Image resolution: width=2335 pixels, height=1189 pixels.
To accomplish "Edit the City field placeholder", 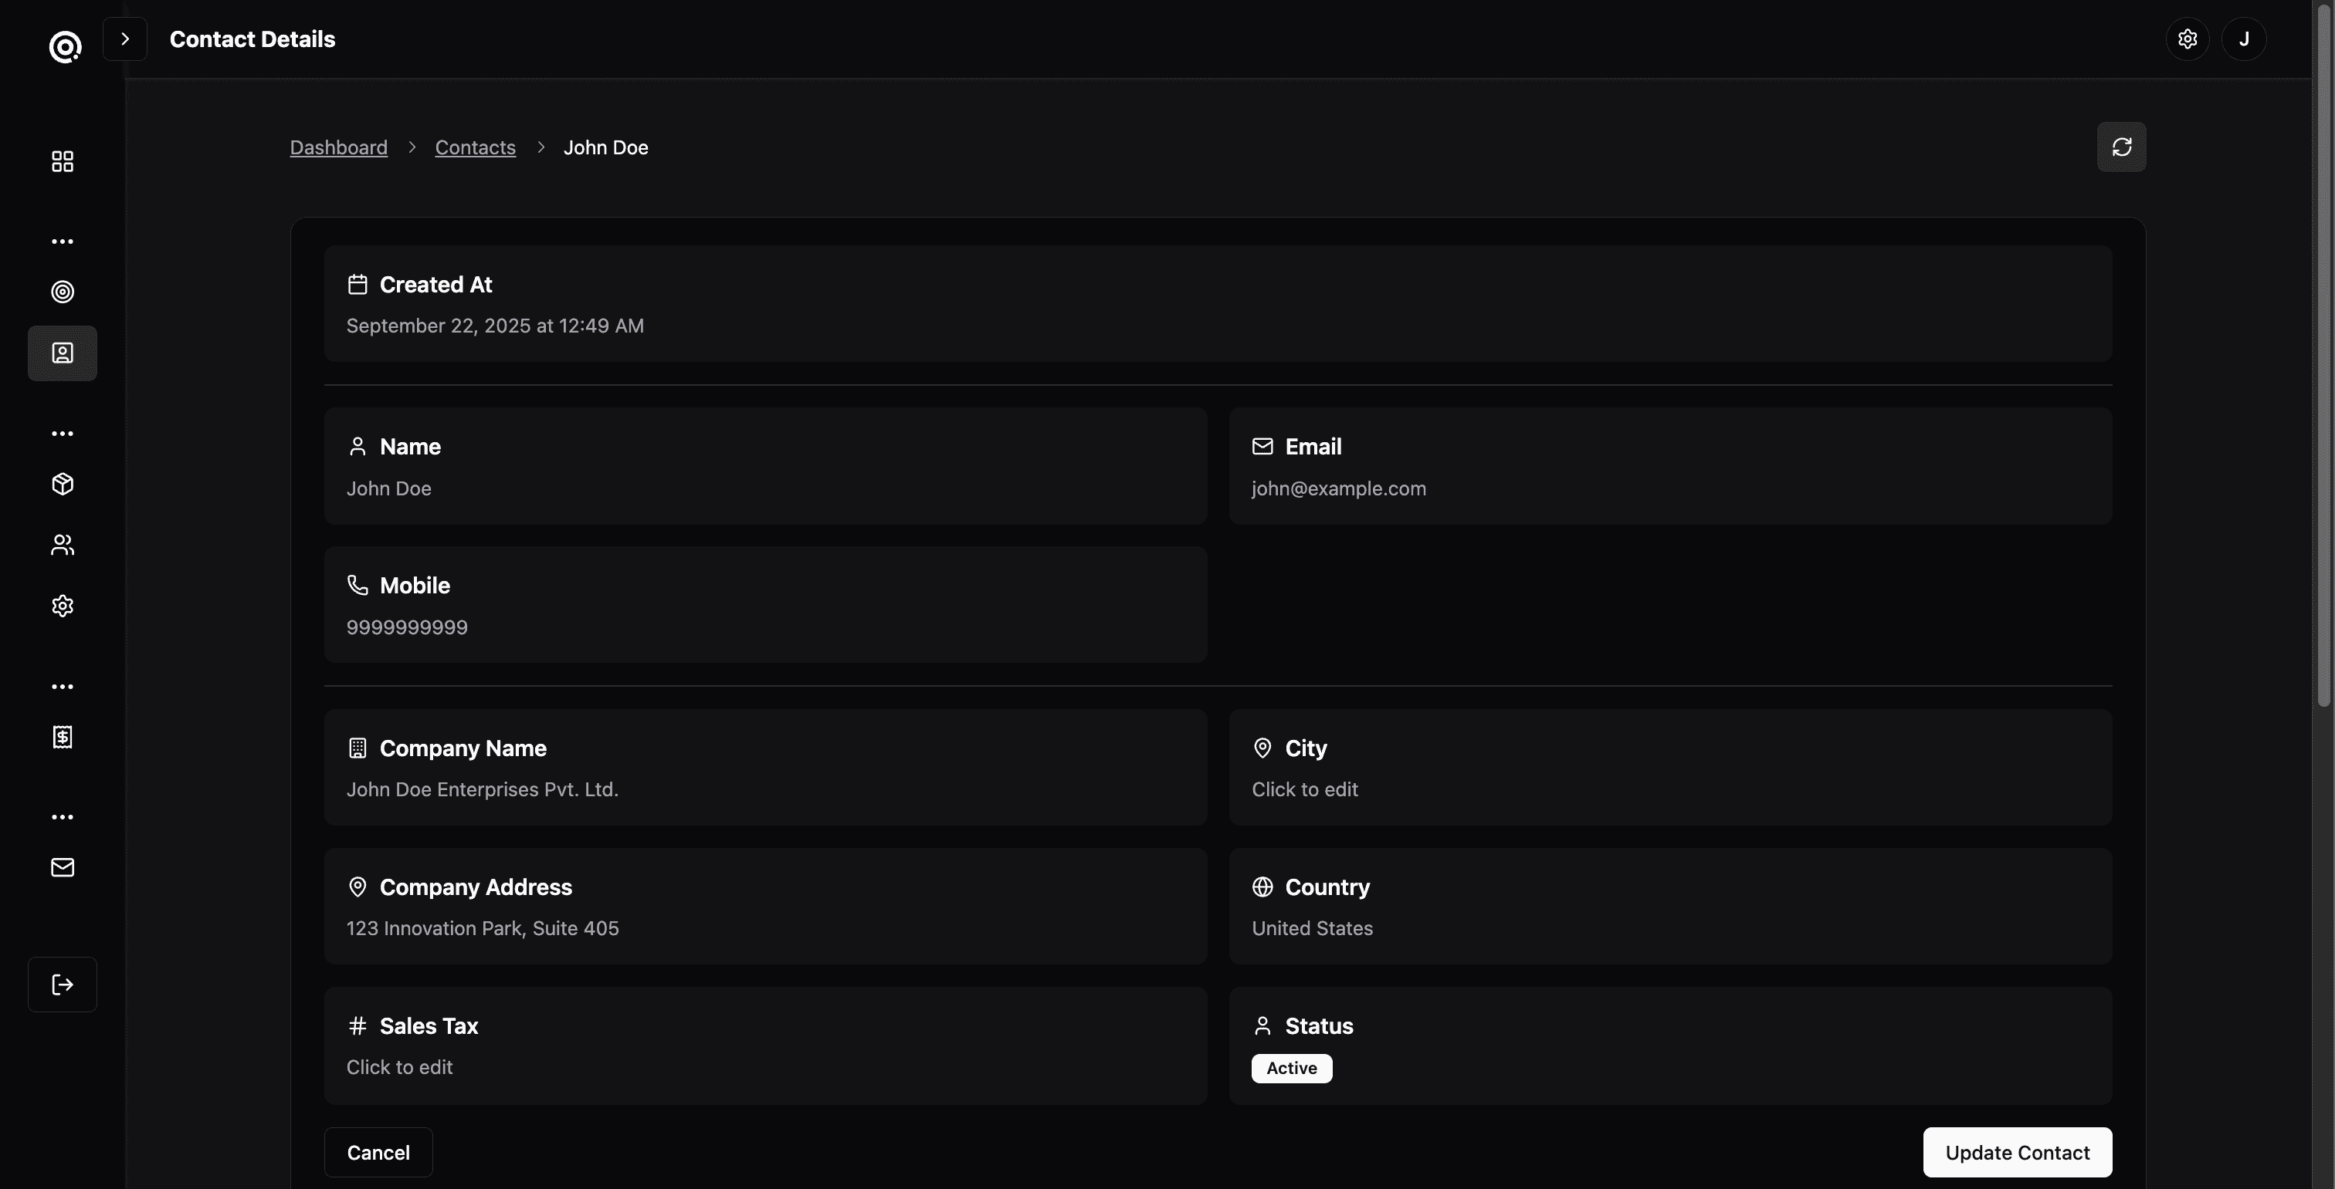I will click(x=1304, y=789).
